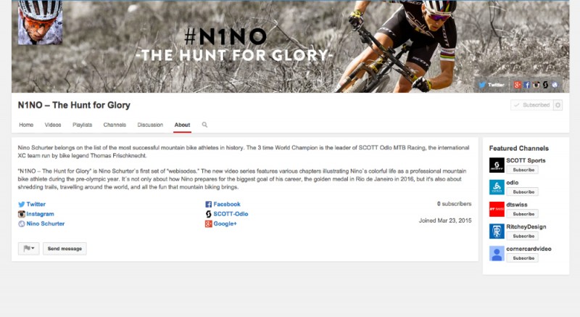Open the channel avatar thumbnail

pos(40,22)
